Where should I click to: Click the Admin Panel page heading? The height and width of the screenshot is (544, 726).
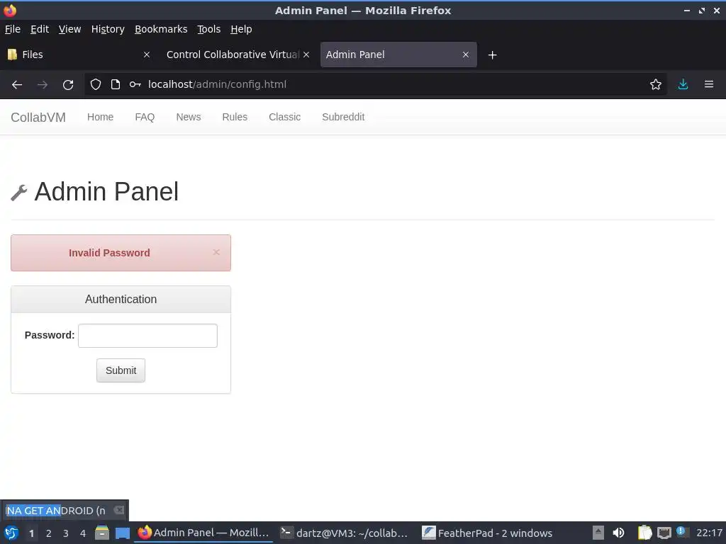[x=106, y=191]
